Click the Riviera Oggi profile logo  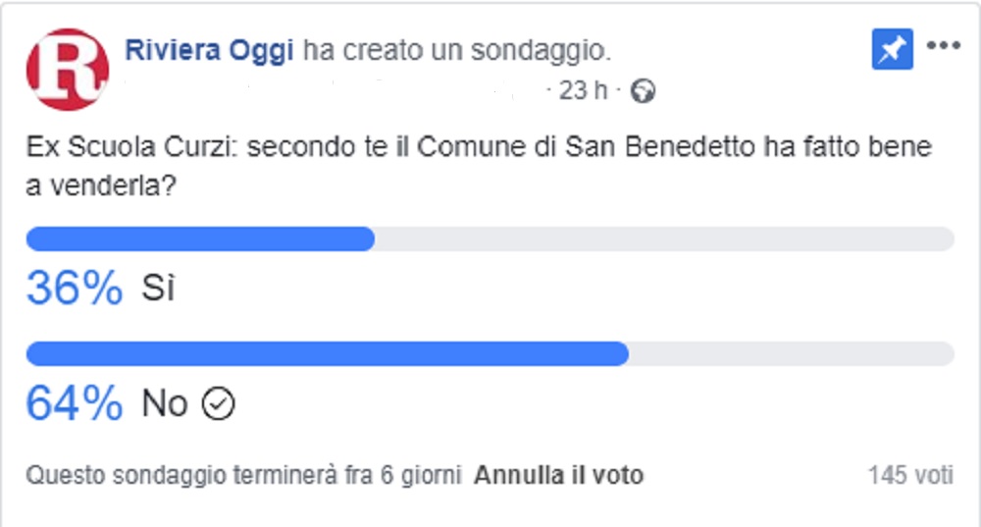point(68,70)
